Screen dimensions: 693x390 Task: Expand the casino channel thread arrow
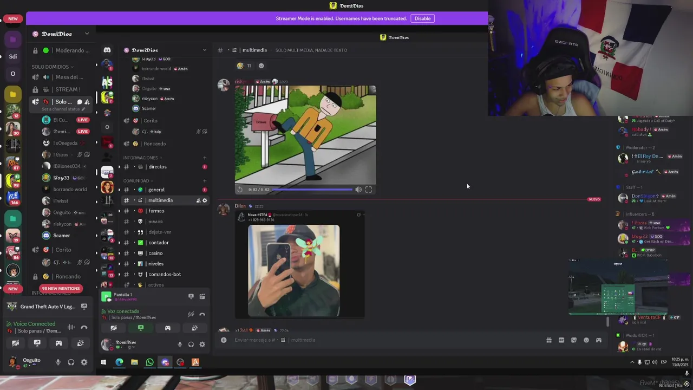(x=120, y=253)
